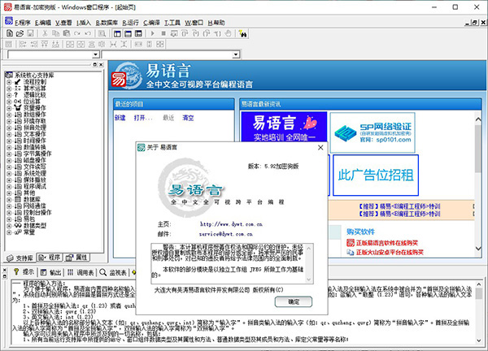Switch to the 输出 tab in bottom panel
The image size is (488, 351).
50,273
